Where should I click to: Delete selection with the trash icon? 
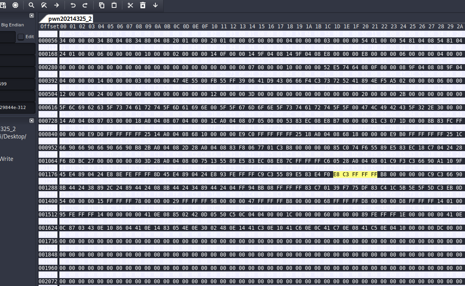pos(143,5)
